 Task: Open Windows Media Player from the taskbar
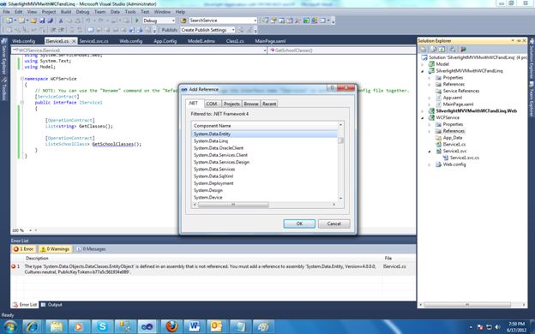tap(79, 326)
